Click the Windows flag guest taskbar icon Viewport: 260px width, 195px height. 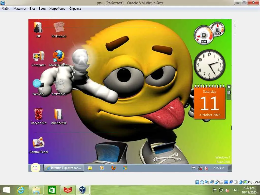[125, 168]
